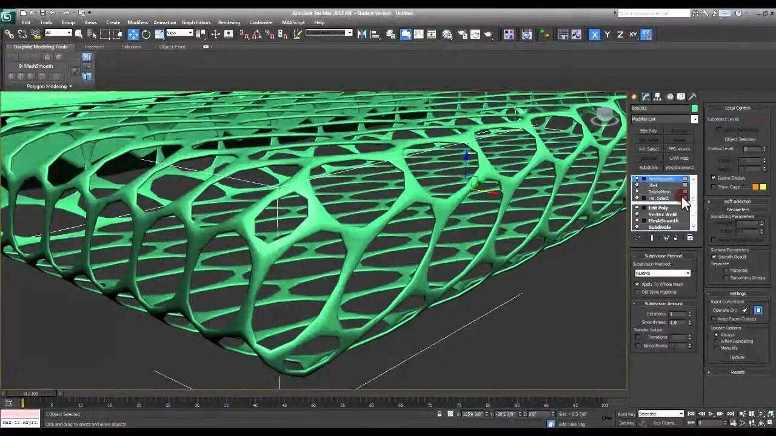Open the Rendering menu
The width and height of the screenshot is (776, 436).
point(229,22)
